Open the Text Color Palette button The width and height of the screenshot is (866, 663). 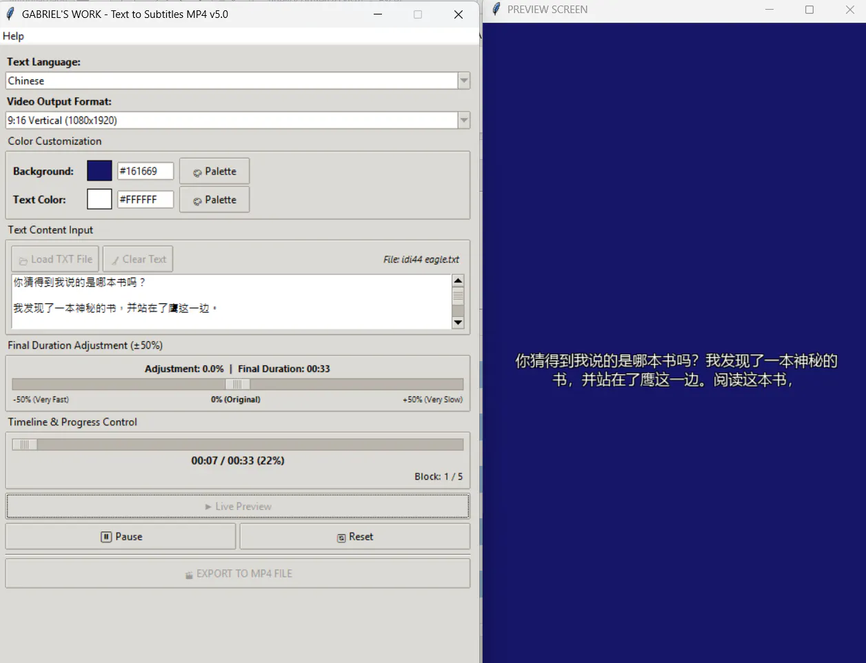[214, 199]
